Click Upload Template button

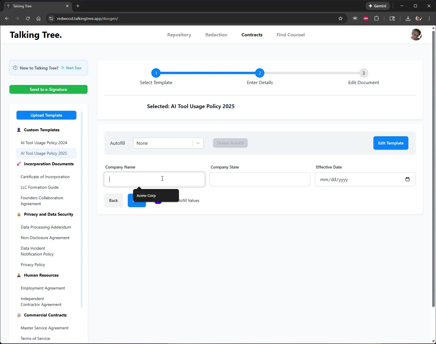pyautogui.click(x=46, y=115)
